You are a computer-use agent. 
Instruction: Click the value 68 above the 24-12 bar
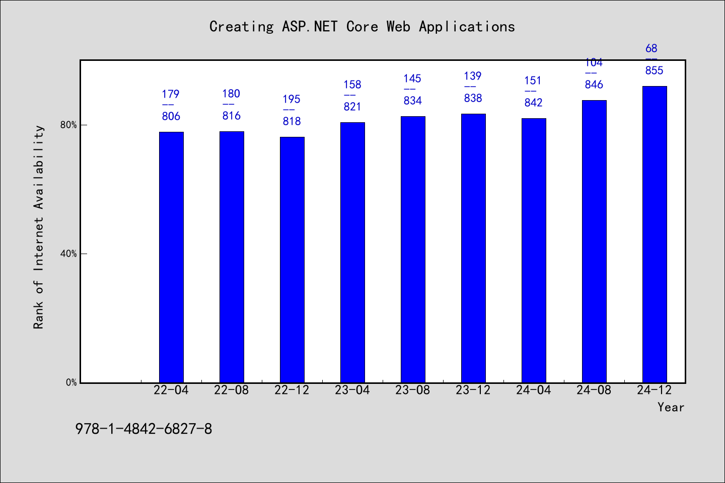(651, 48)
